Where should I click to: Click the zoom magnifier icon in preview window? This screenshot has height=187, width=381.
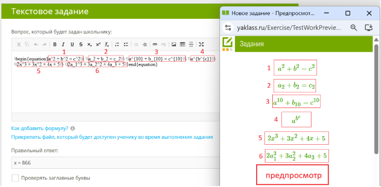tap(354, 28)
